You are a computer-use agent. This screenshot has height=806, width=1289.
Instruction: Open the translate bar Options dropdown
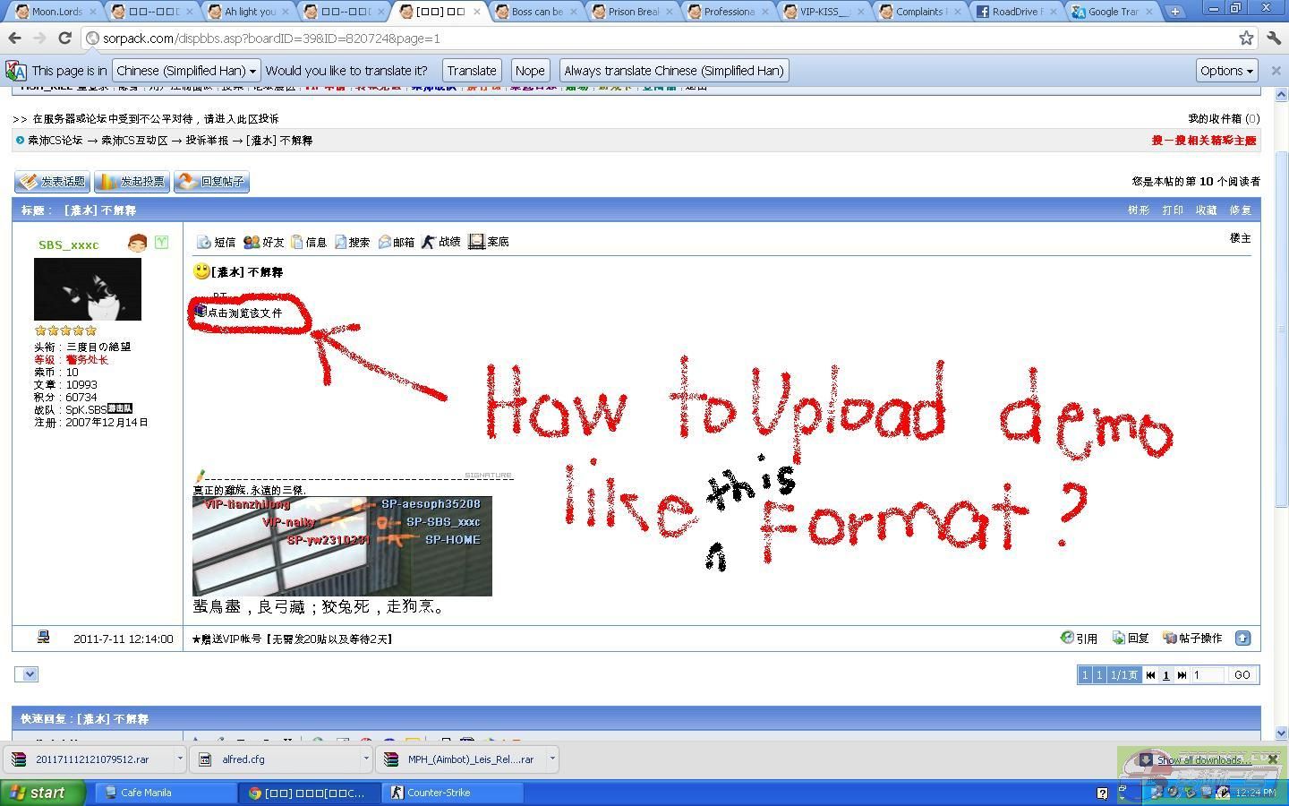coord(1226,71)
